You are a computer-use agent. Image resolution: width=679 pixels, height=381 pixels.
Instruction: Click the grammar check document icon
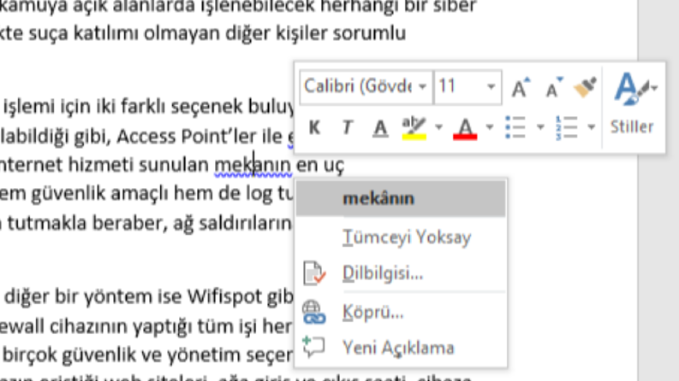click(x=314, y=273)
